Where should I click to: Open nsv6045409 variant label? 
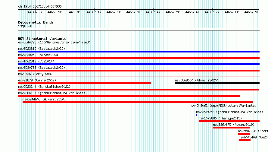(x=253, y=137)
